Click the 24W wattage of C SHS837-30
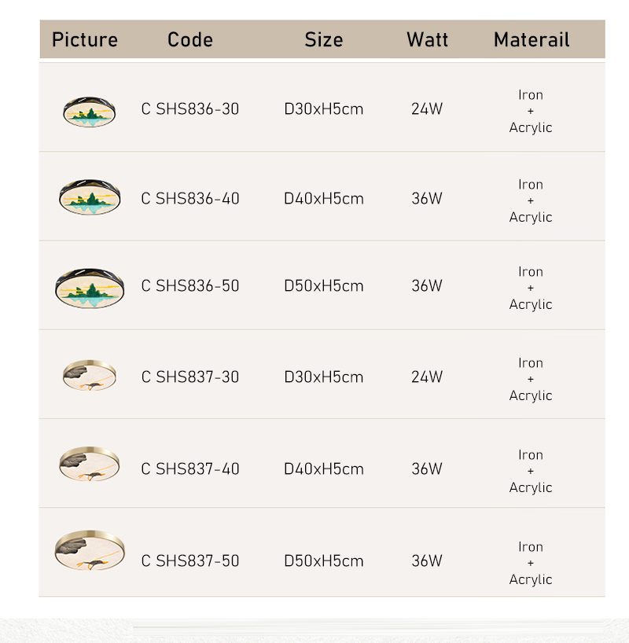Viewport: 629px width, 643px height. pos(427,377)
